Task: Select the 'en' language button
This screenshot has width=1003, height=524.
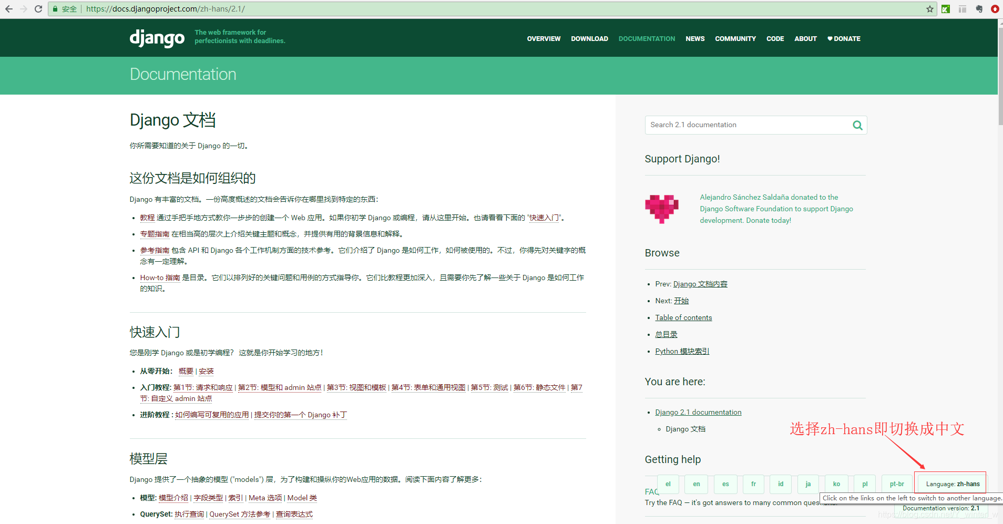Action: [x=697, y=484]
